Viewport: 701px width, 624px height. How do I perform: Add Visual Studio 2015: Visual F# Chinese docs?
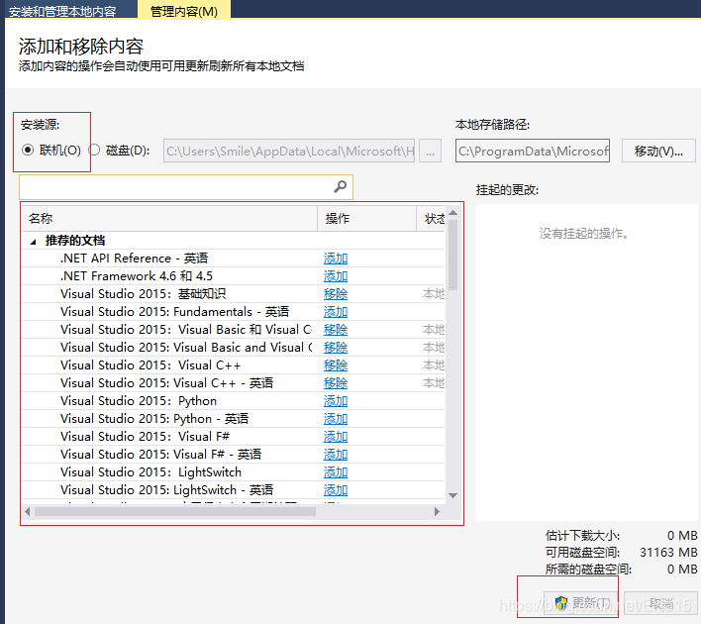point(336,437)
